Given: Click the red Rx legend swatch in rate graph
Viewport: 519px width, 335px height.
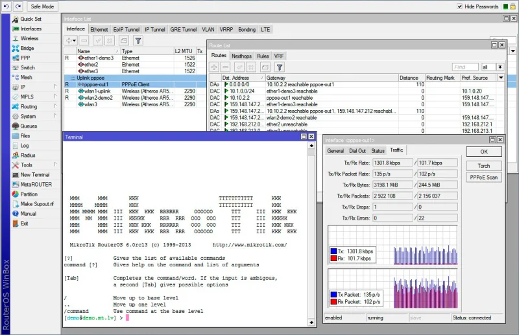Looking at the screenshot, I should click(333, 259).
